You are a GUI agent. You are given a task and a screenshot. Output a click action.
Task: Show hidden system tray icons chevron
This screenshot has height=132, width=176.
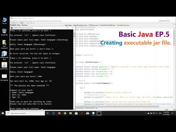click(x=146, y=113)
